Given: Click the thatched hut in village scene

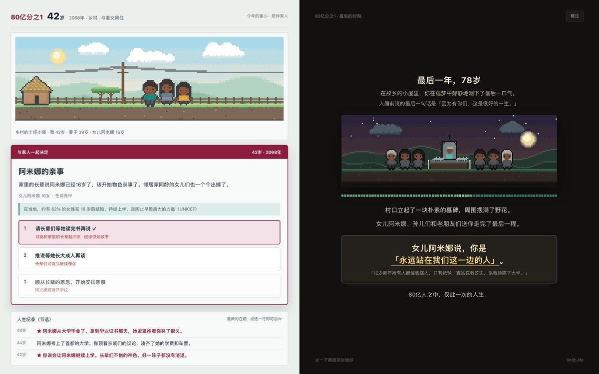Looking at the screenshot, I should [36, 90].
